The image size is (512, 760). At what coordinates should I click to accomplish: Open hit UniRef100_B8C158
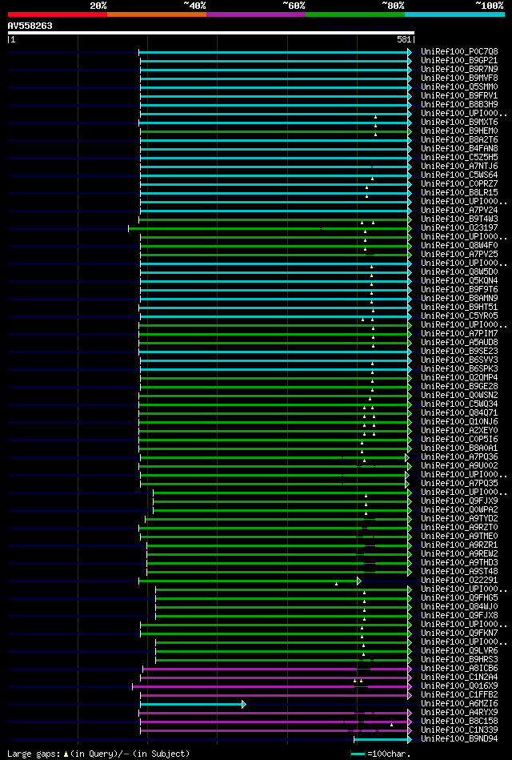coord(459,722)
